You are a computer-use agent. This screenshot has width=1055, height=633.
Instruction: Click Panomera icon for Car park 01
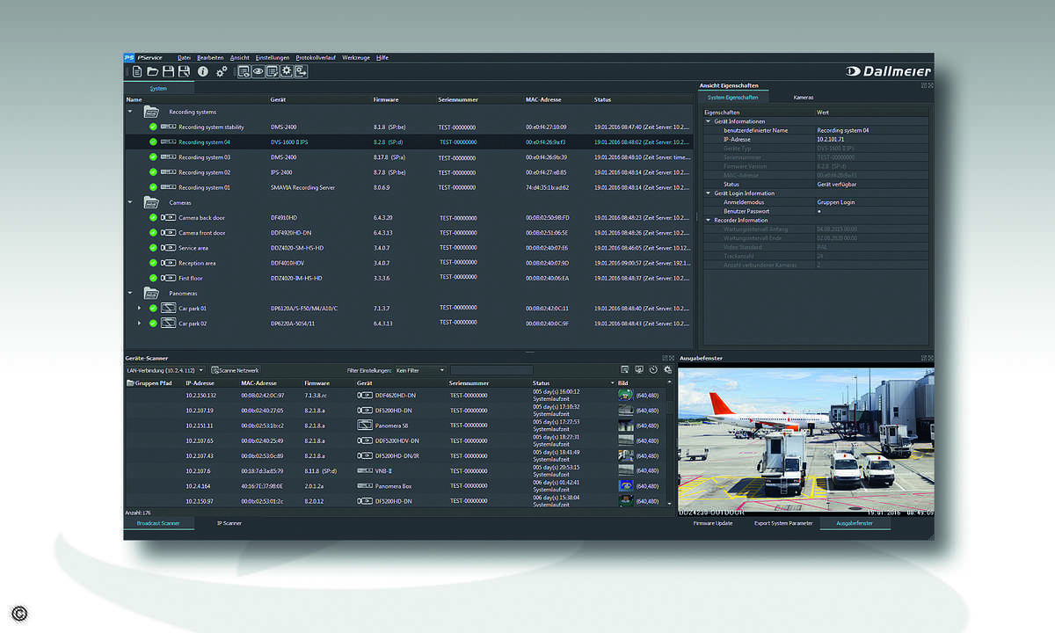pos(168,308)
